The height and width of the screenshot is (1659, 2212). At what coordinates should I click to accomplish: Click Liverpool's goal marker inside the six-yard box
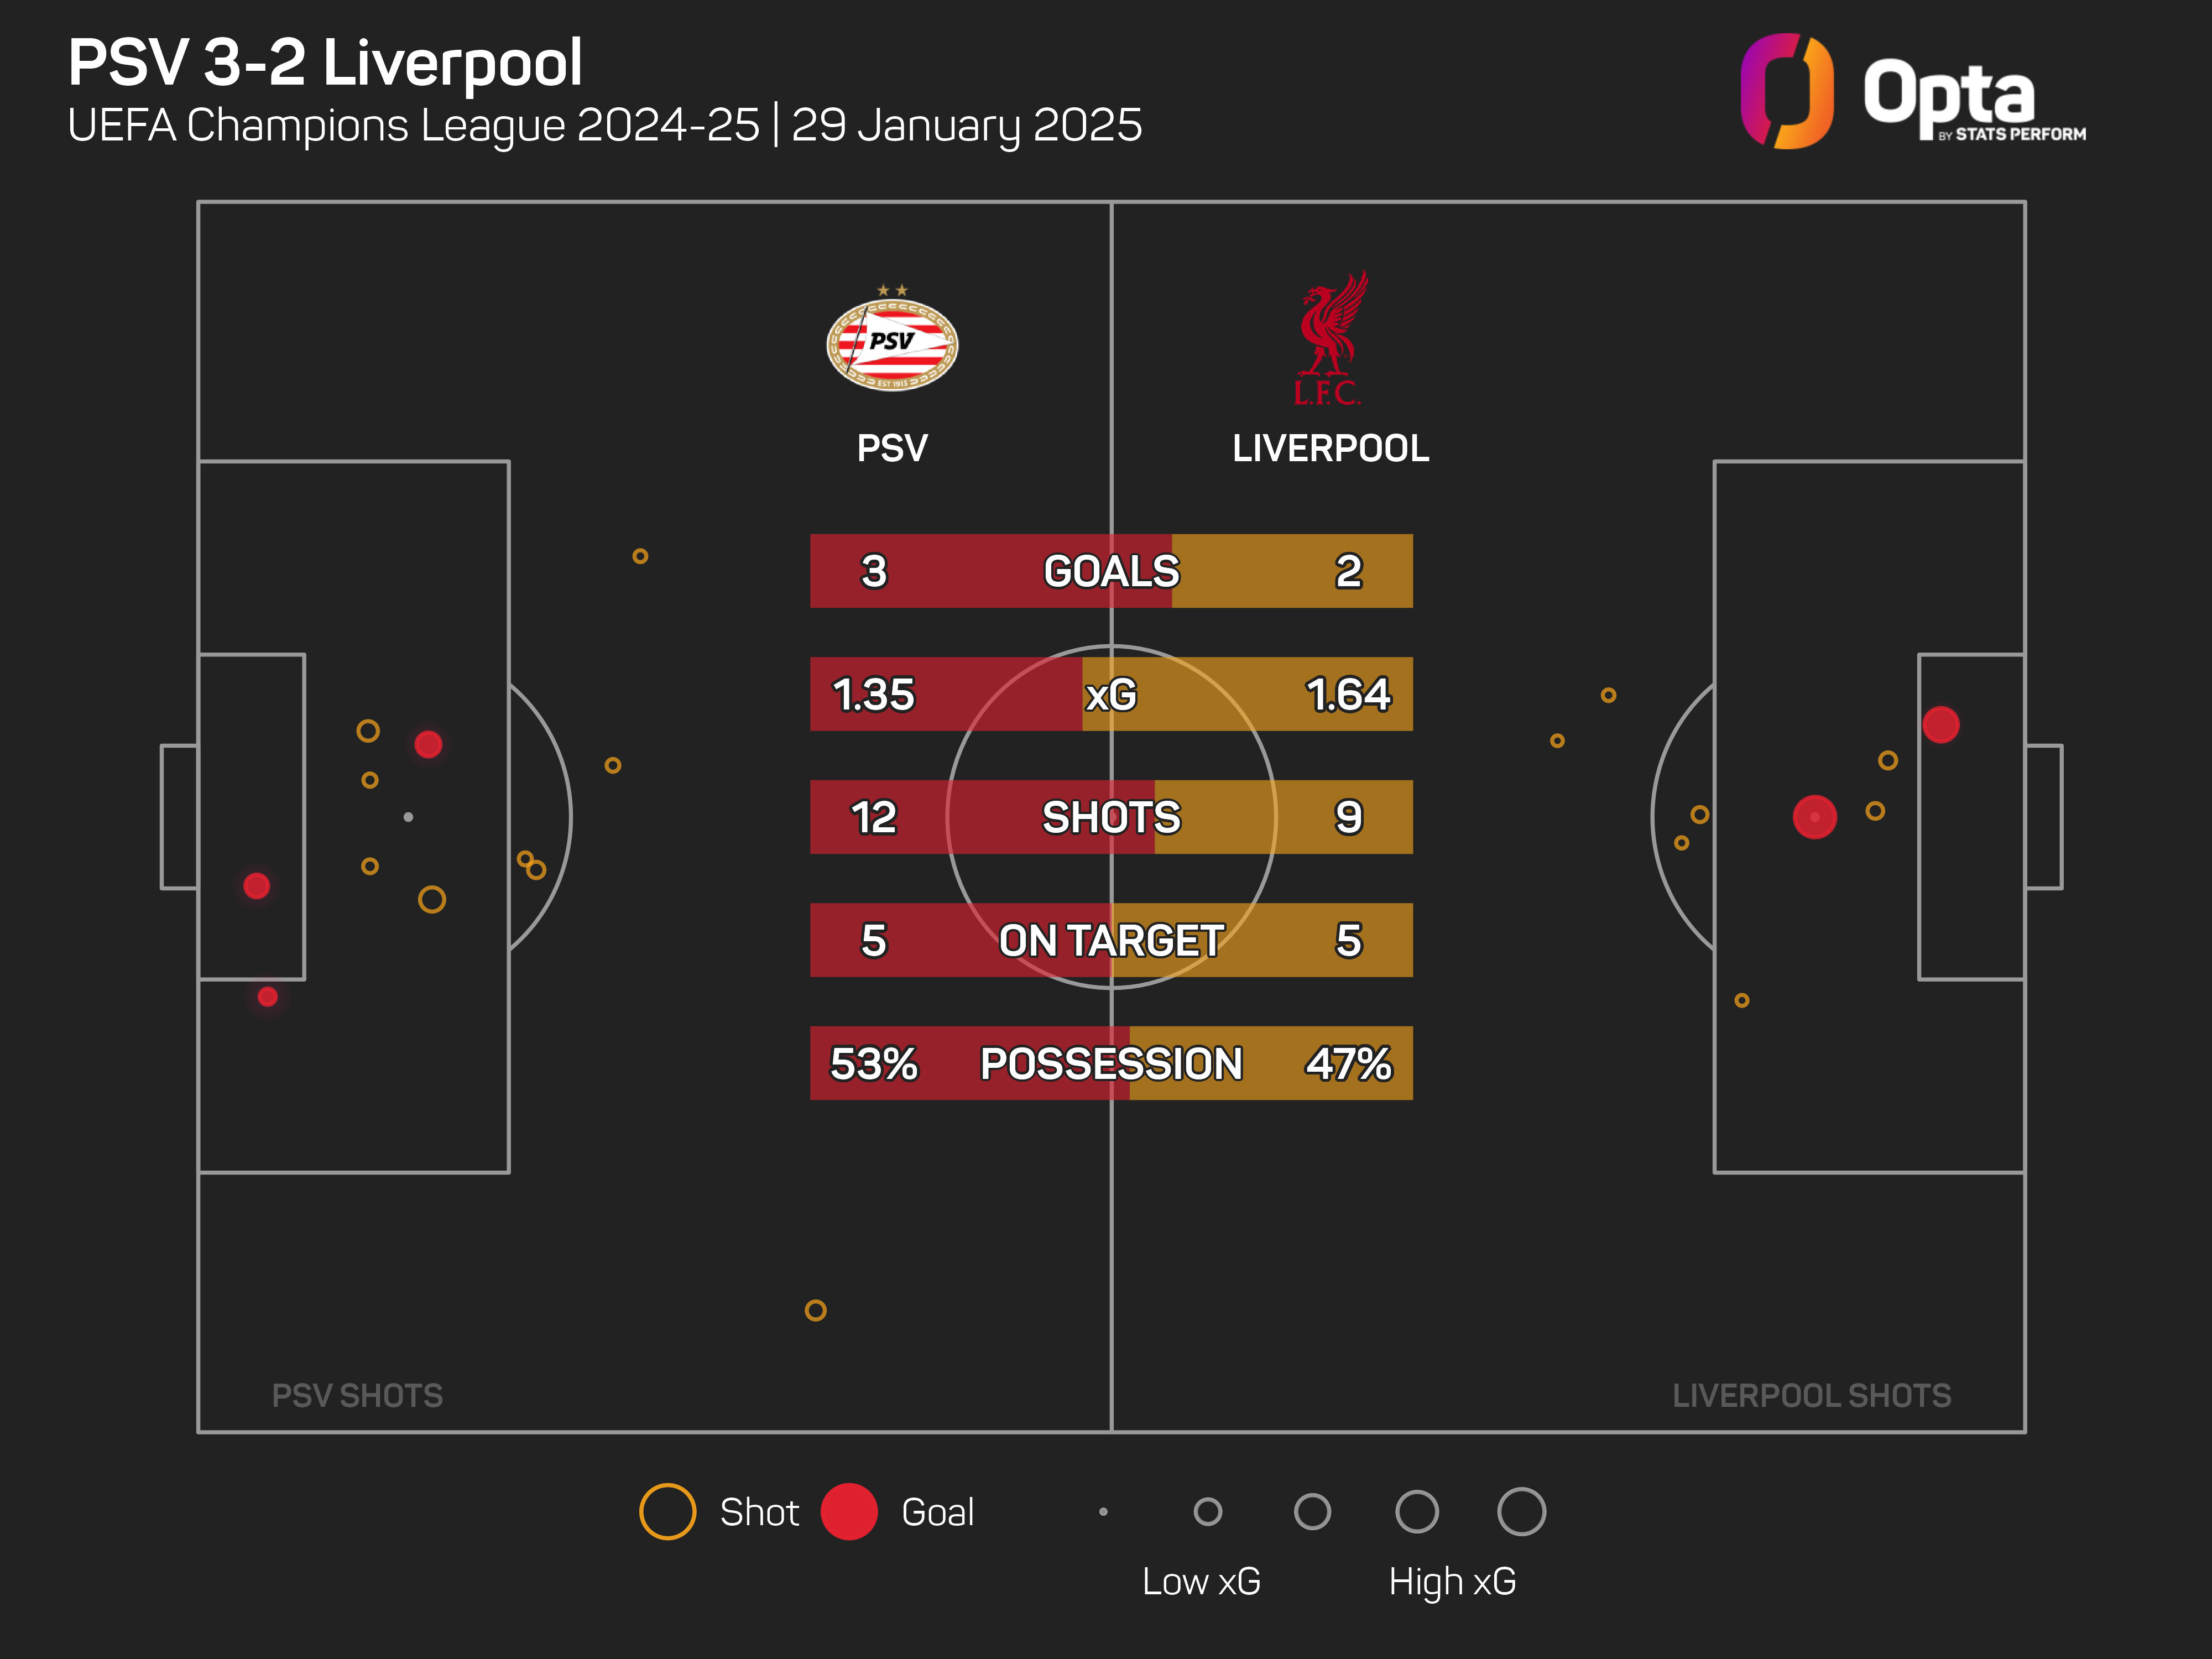1940,725
